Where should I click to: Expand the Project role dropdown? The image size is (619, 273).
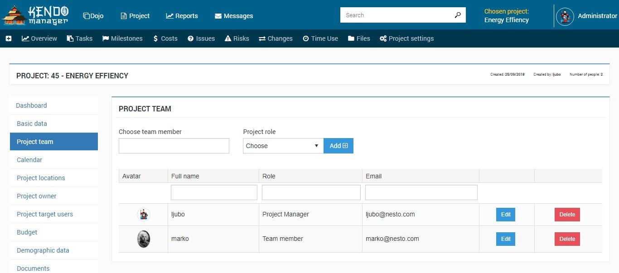click(283, 146)
